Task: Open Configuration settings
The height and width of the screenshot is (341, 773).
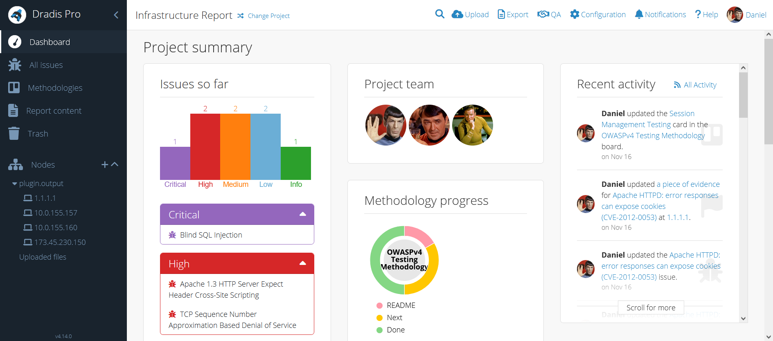Action: [598, 14]
